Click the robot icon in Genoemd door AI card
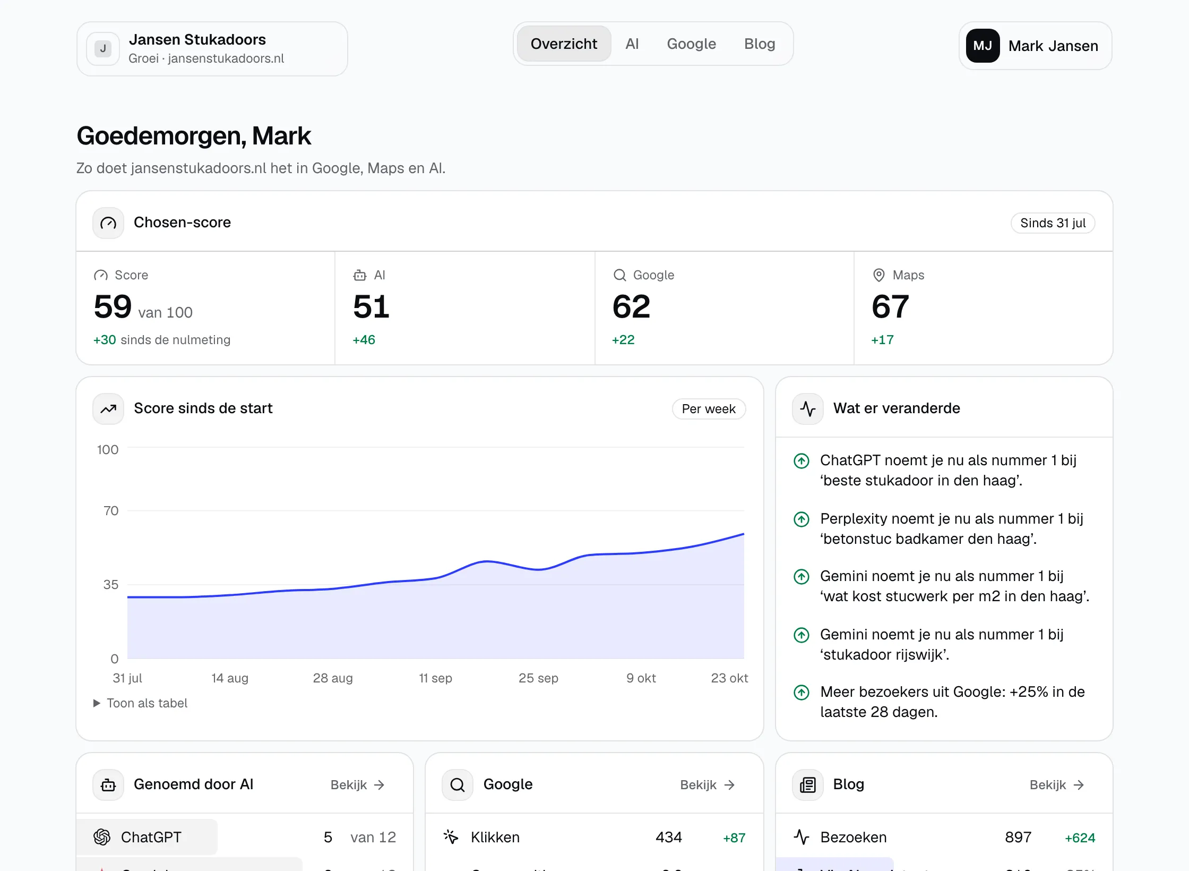This screenshot has width=1189, height=871. point(108,785)
